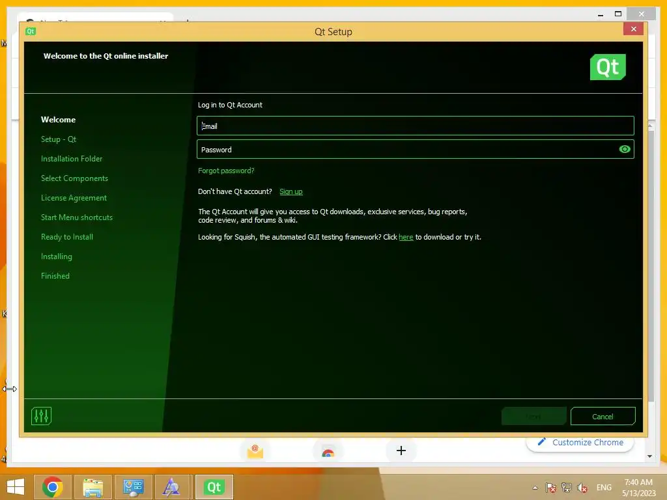667x500 pixels.
Task: Toggle password visibility eye icon
Action: (x=625, y=149)
